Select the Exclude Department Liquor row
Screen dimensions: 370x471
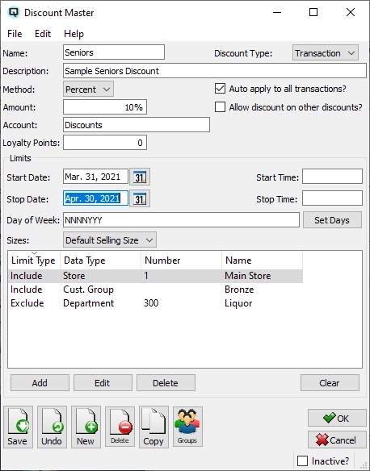coord(155,303)
